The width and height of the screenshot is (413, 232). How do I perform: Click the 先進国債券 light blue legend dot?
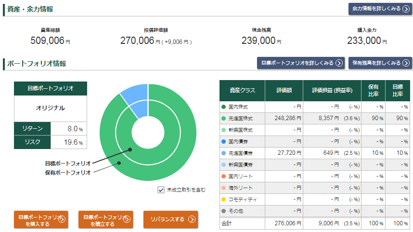click(x=224, y=153)
